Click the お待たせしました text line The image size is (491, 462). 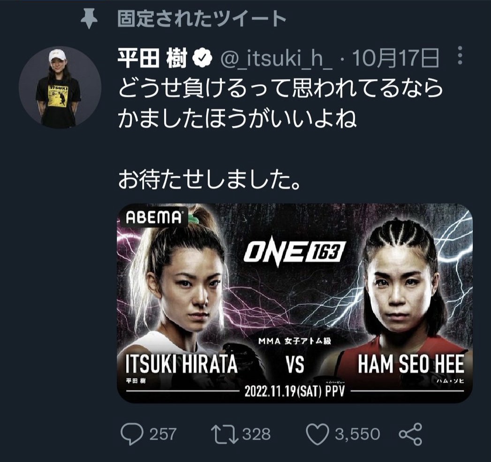(x=209, y=180)
